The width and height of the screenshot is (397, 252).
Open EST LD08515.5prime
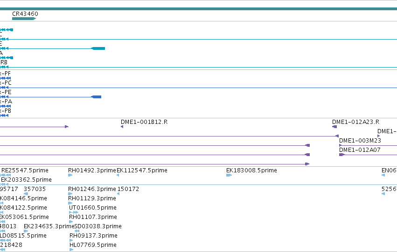click(23, 236)
